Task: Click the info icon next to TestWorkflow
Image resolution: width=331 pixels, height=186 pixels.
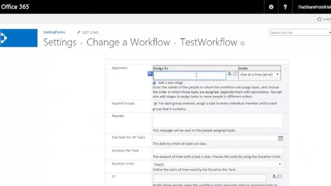Action: 242,43
